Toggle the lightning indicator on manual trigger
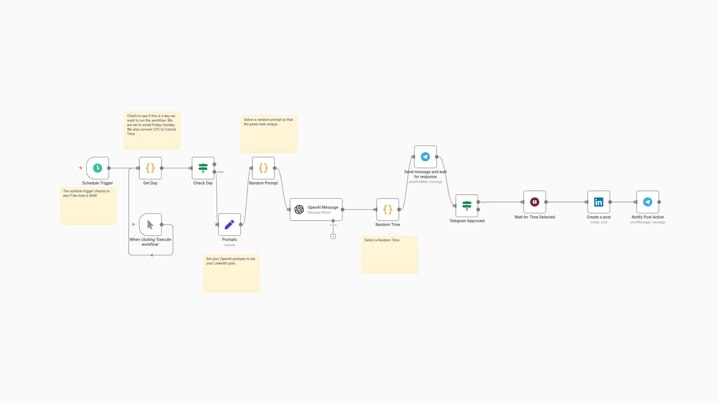 [133, 224]
